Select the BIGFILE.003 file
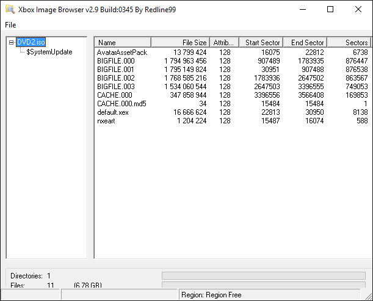This screenshot has height=301, width=373. [116, 86]
